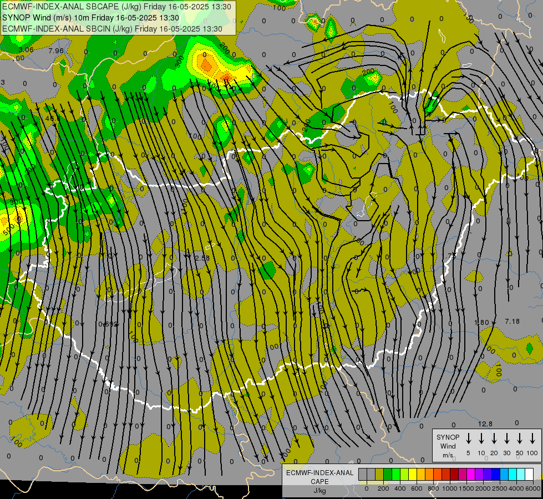Select the white swatch in CAPE legend

click(x=529, y=474)
